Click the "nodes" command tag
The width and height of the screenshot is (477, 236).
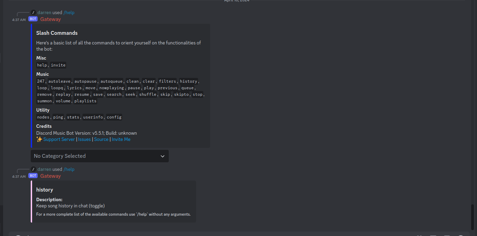click(x=43, y=117)
